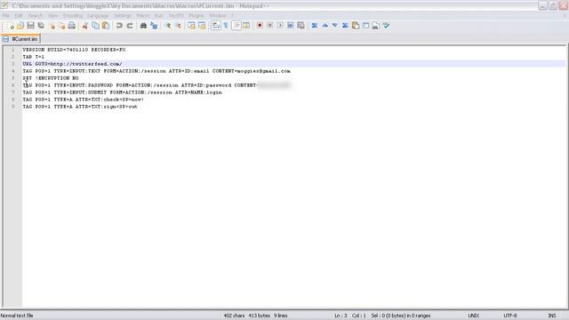The image size is (569, 320).
Task: Zoom in with the toolbar icon
Action: (x=168, y=26)
